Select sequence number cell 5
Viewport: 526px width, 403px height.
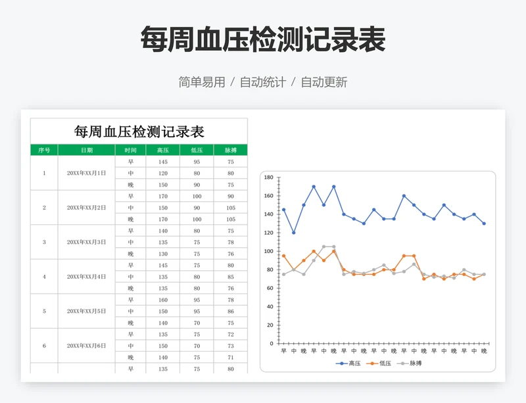click(44, 311)
